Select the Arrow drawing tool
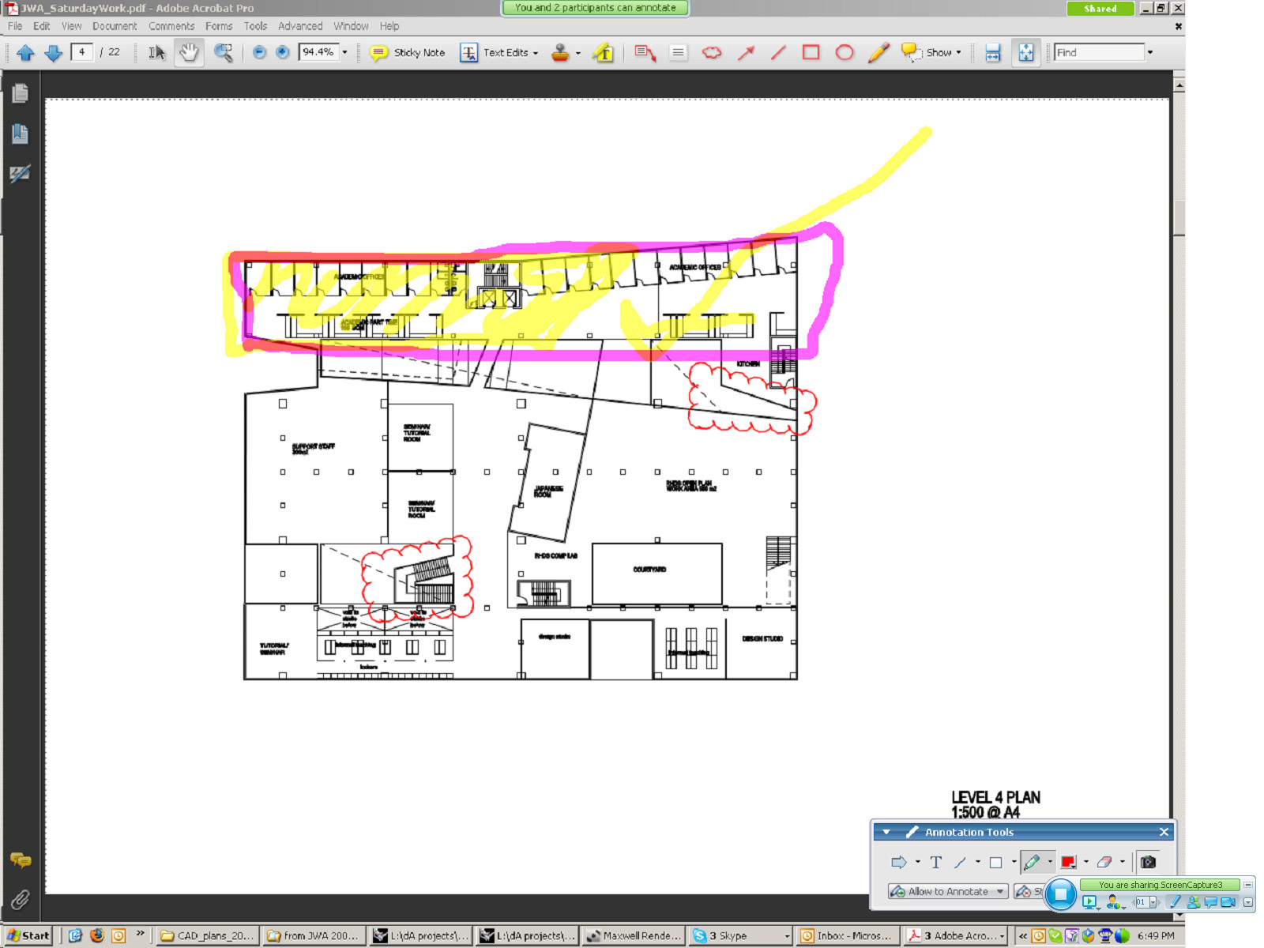Screen dimensions: 1264x948 click(746, 53)
